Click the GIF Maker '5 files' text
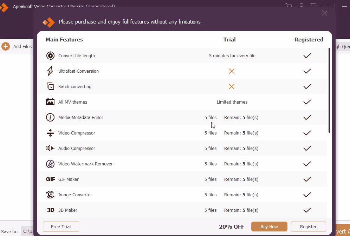The height and width of the screenshot is (236, 350). (x=210, y=179)
